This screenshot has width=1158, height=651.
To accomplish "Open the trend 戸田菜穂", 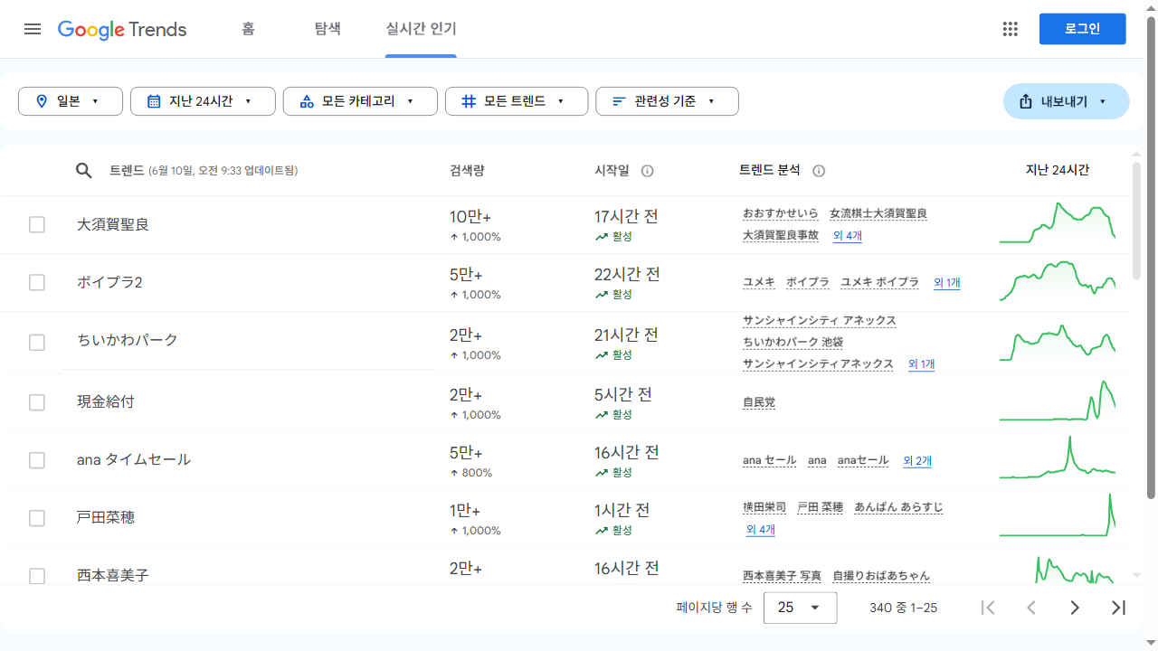I will (x=106, y=517).
